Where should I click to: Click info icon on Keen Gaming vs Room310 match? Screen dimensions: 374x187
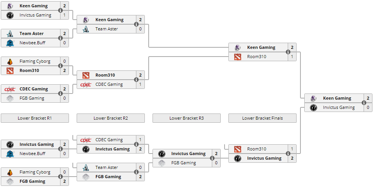tap(288, 52)
